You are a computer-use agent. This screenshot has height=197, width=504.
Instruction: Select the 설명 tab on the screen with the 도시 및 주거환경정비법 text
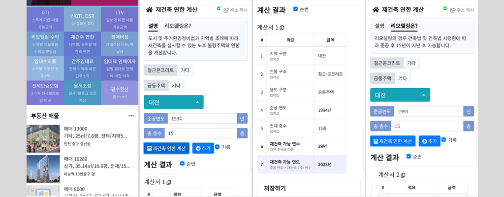coord(153,26)
